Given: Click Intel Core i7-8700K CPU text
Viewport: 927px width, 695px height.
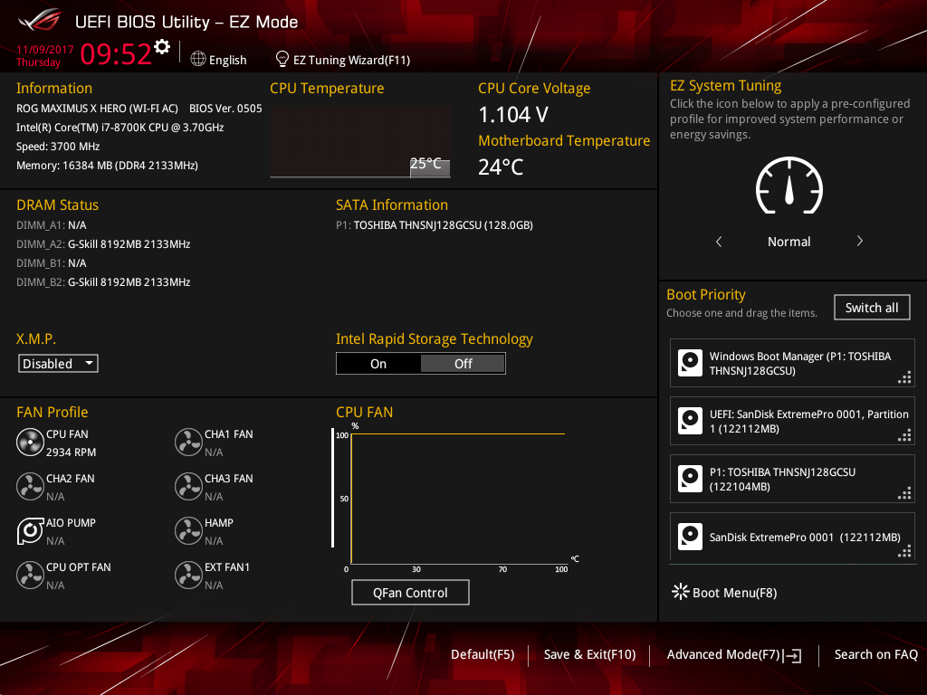Looking at the screenshot, I should [120, 127].
